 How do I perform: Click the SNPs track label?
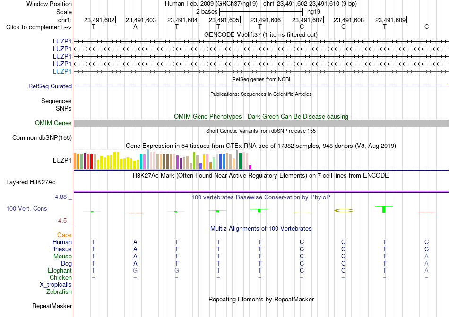coord(64,109)
